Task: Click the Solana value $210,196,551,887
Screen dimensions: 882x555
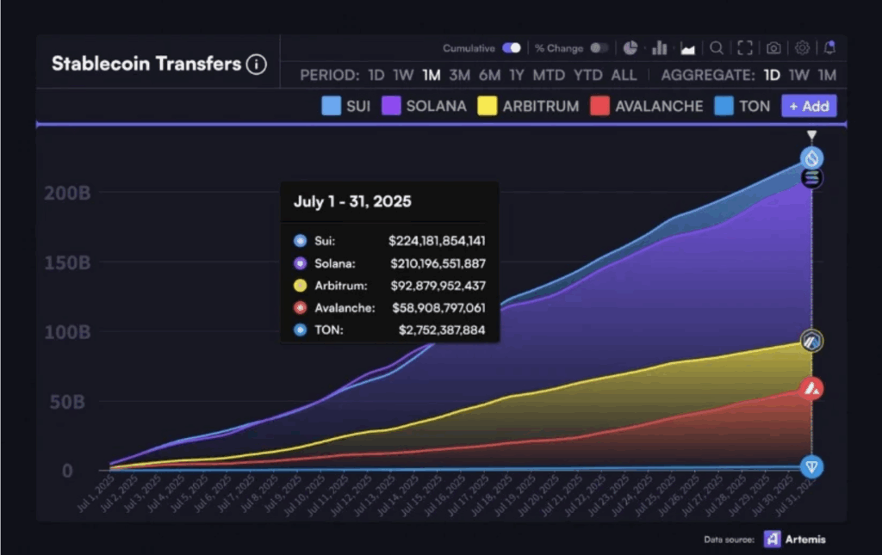Action: (438, 263)
